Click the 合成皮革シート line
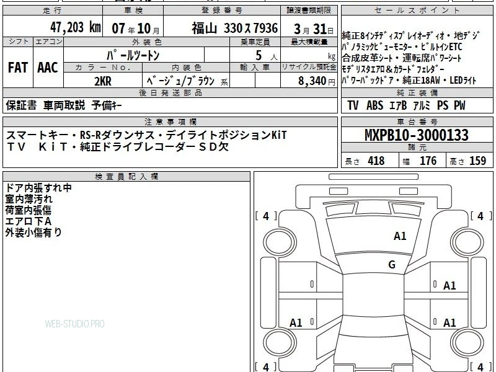The width and height of the screenshot is (496, 372). 402,58
